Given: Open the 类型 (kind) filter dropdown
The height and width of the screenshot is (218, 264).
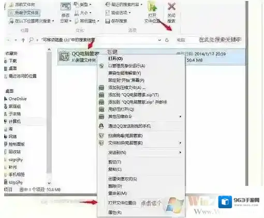Looking at the screenshot, I should click(x=83, y=5).
